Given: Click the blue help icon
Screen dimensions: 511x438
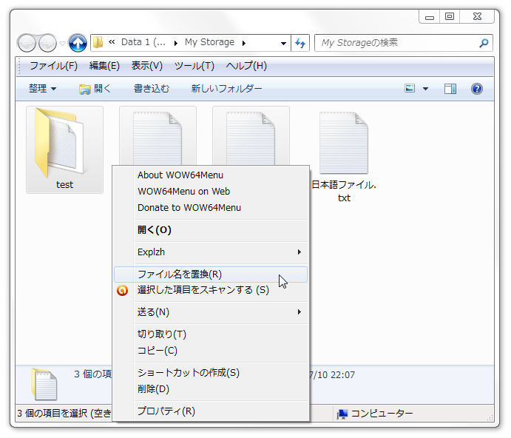Looking at the screenshot, I should [x=477, y=89].
